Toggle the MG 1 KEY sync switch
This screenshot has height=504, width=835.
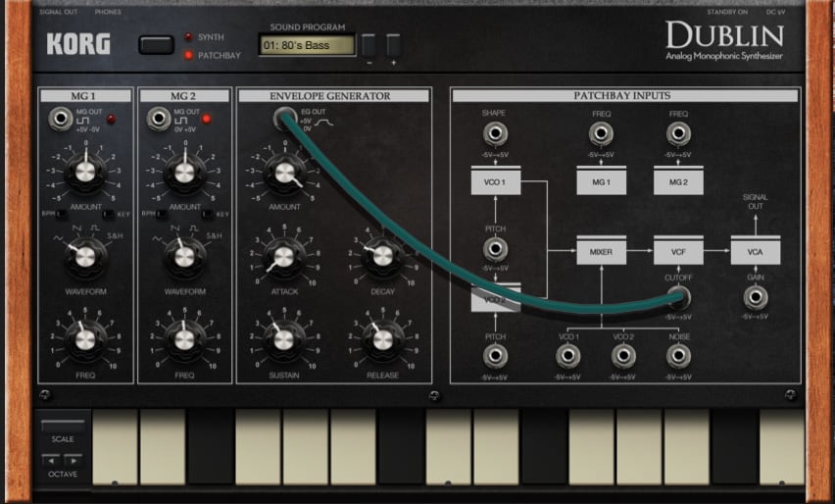(109, 214)
